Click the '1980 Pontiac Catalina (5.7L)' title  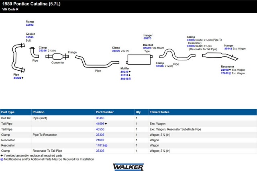[31, 4]
